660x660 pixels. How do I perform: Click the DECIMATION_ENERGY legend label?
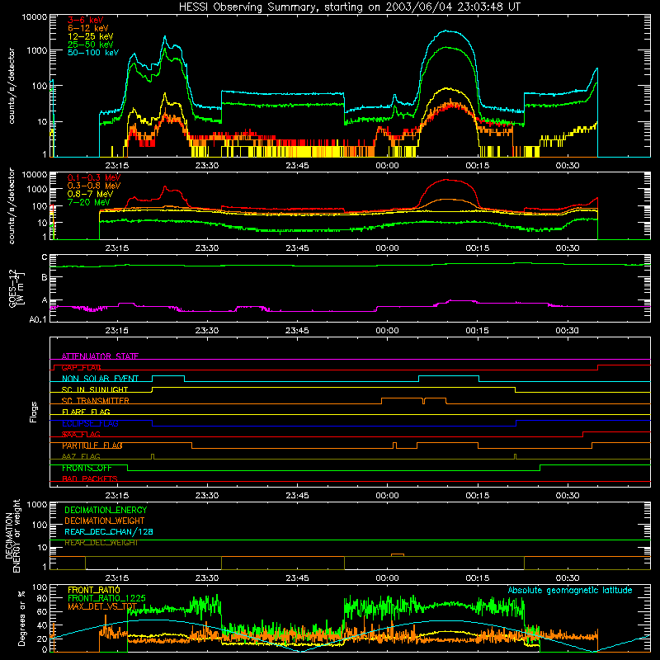(x=106, y=510)
